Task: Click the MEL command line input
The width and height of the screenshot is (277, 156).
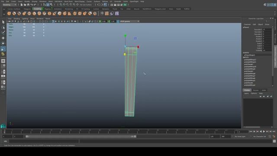Action: click(x=44, y=141)
